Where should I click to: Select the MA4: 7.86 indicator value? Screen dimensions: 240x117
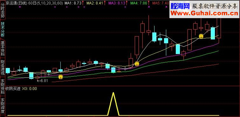[x=139, y=3]
